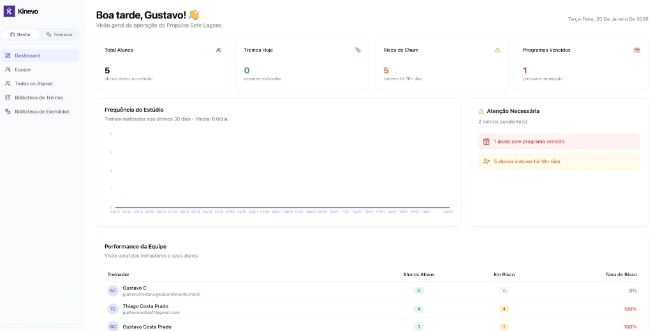Click the Em Risco column header
The image size is (653, 331).
(x=504, y=275)
